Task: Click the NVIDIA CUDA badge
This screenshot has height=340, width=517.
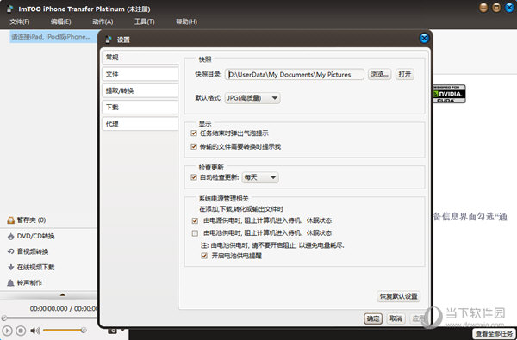Action: coord(449,94)
